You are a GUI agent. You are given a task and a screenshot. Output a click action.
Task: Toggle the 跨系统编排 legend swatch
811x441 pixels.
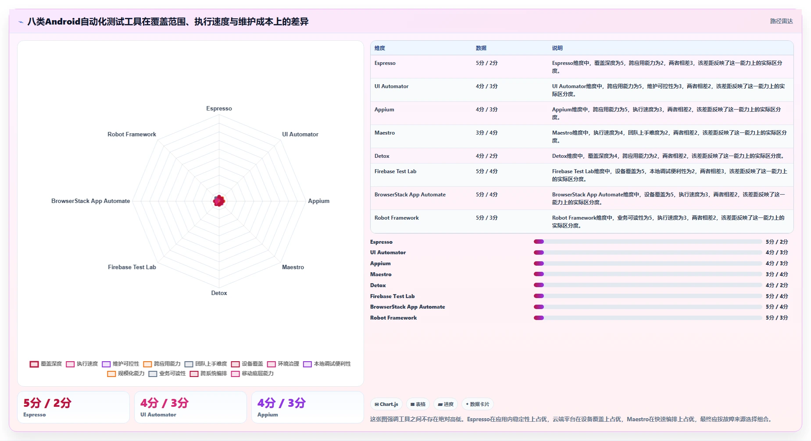click(194, 374)
